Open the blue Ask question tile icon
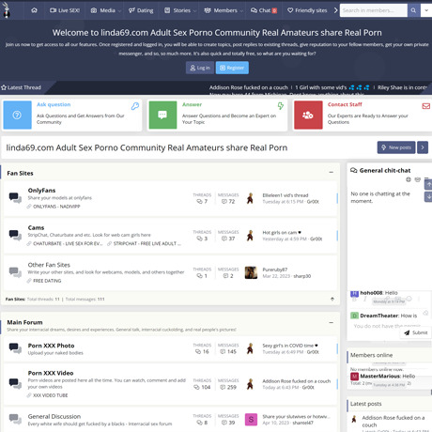 coord(17,115)
